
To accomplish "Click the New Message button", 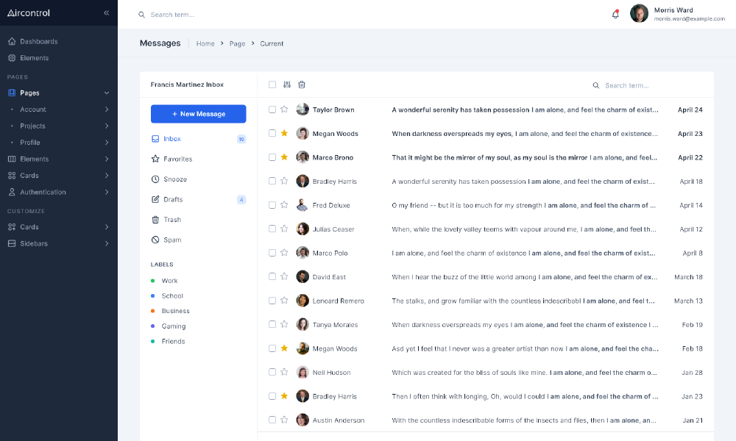I will [x=197, y=113].
